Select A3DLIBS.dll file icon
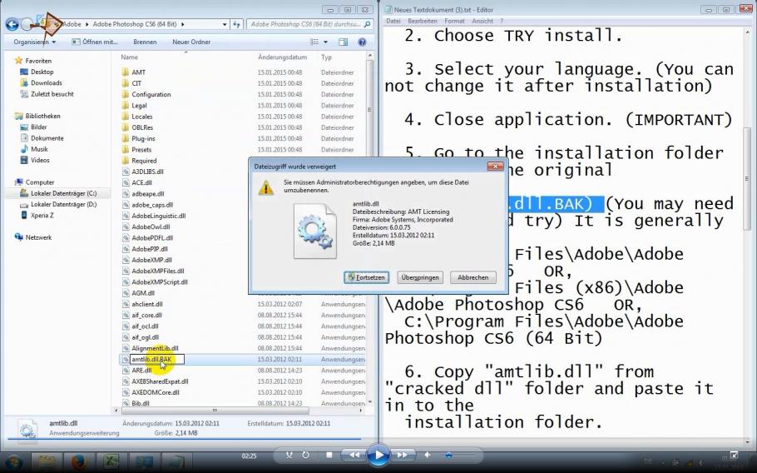757x473 pixels. (x=126, y=172)
